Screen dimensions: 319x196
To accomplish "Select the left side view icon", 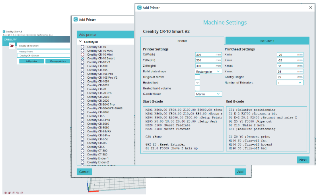I will click(x=18, y=192).
